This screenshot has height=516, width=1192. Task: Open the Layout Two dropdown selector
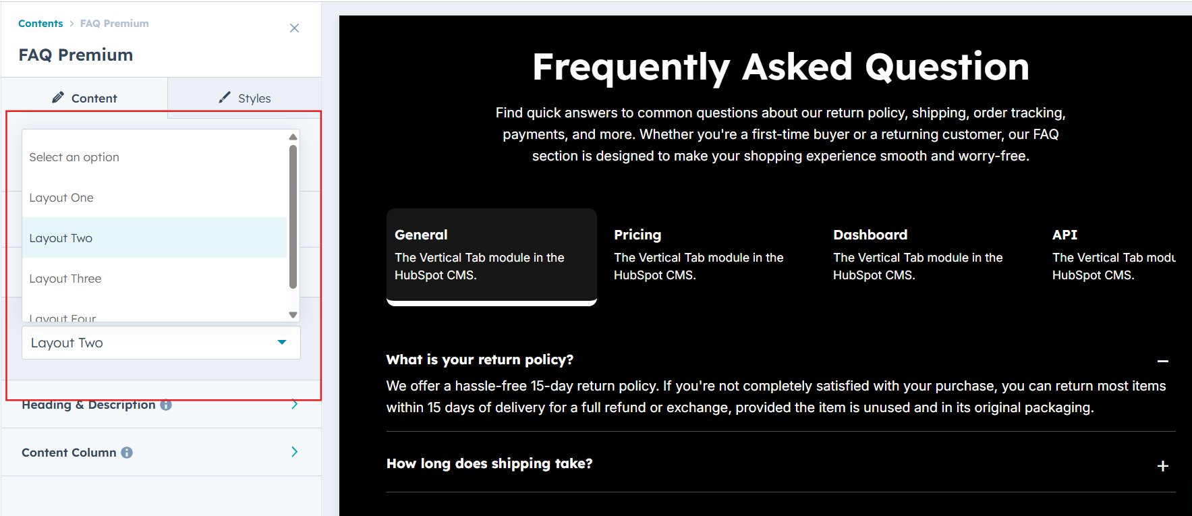(x=161, y=343)
